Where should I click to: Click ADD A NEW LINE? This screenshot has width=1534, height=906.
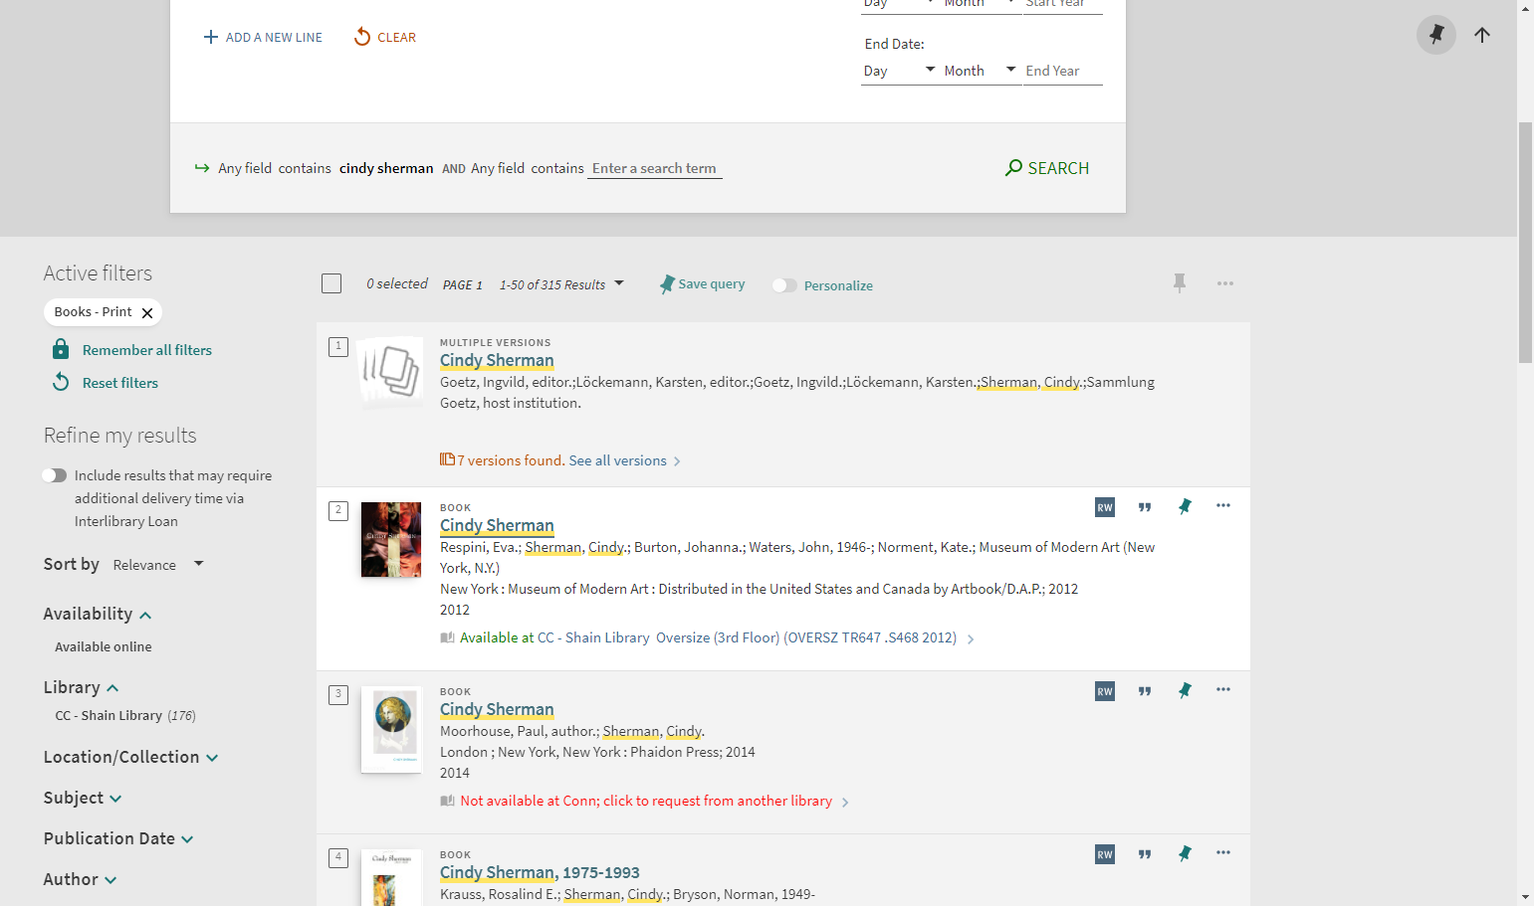click(x=263, y=38)
